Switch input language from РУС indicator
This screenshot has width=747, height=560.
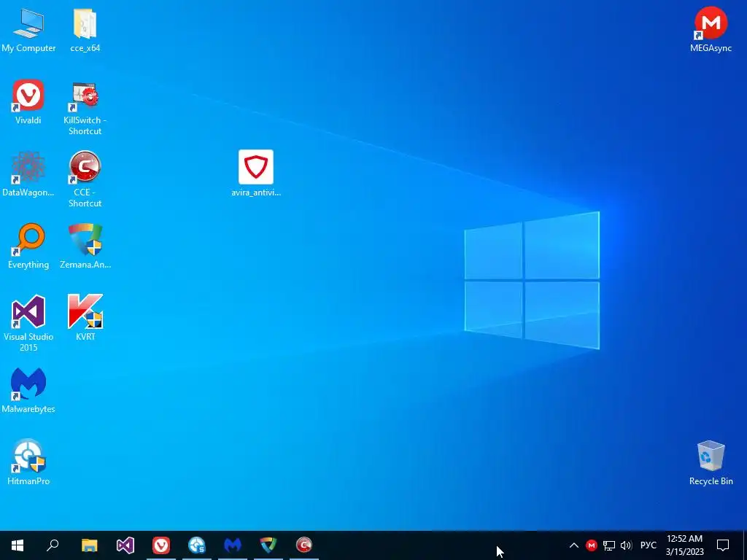point(648,545)
